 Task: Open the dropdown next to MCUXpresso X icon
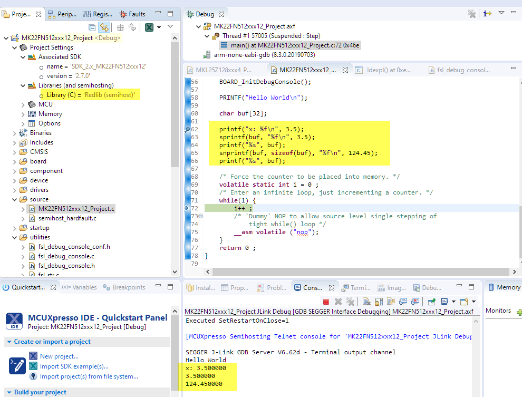tap(159, 27)
